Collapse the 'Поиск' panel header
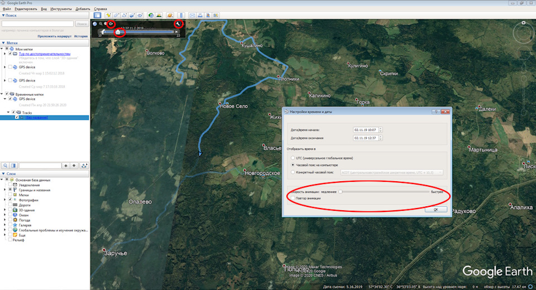The height and width of the screenshot is (290, 536). (45, 16)
